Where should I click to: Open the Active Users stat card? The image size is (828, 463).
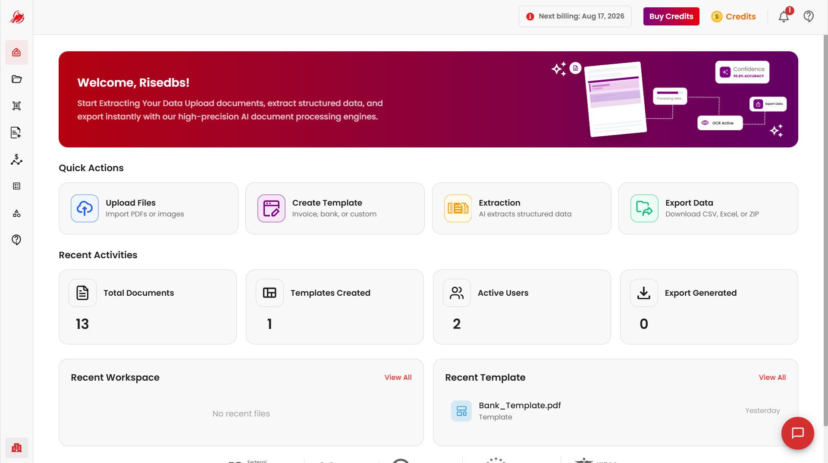tap(522, 307)
